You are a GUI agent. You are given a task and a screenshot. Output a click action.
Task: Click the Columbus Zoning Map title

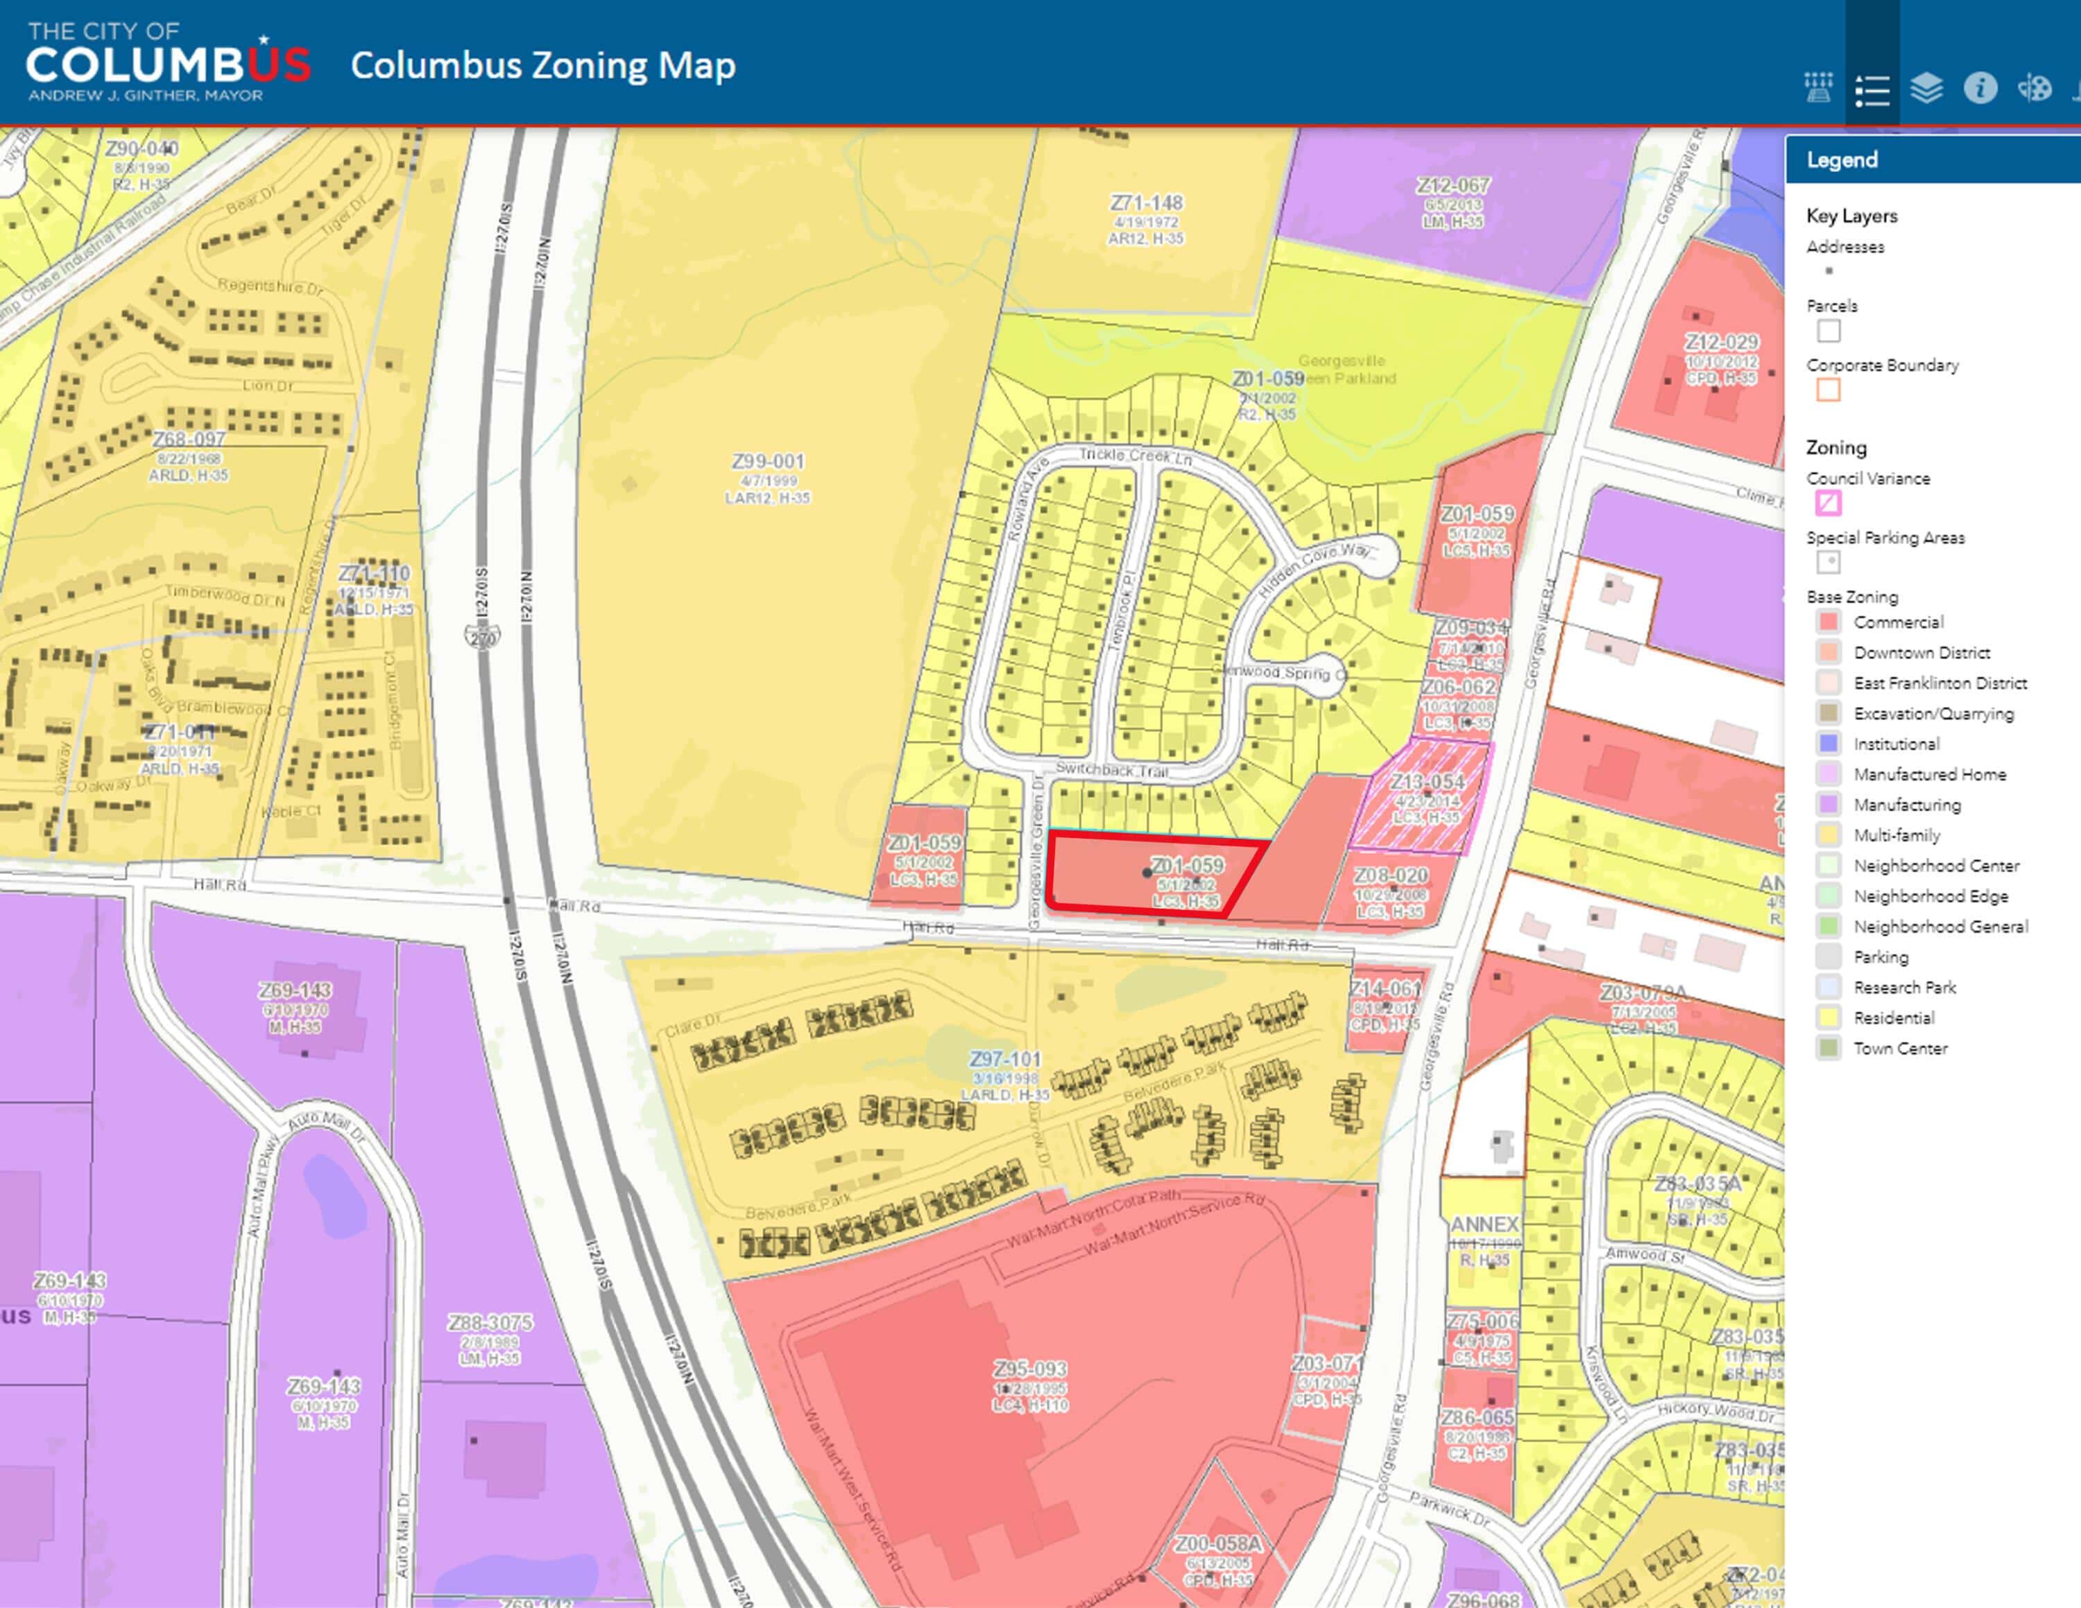(543, 65)
